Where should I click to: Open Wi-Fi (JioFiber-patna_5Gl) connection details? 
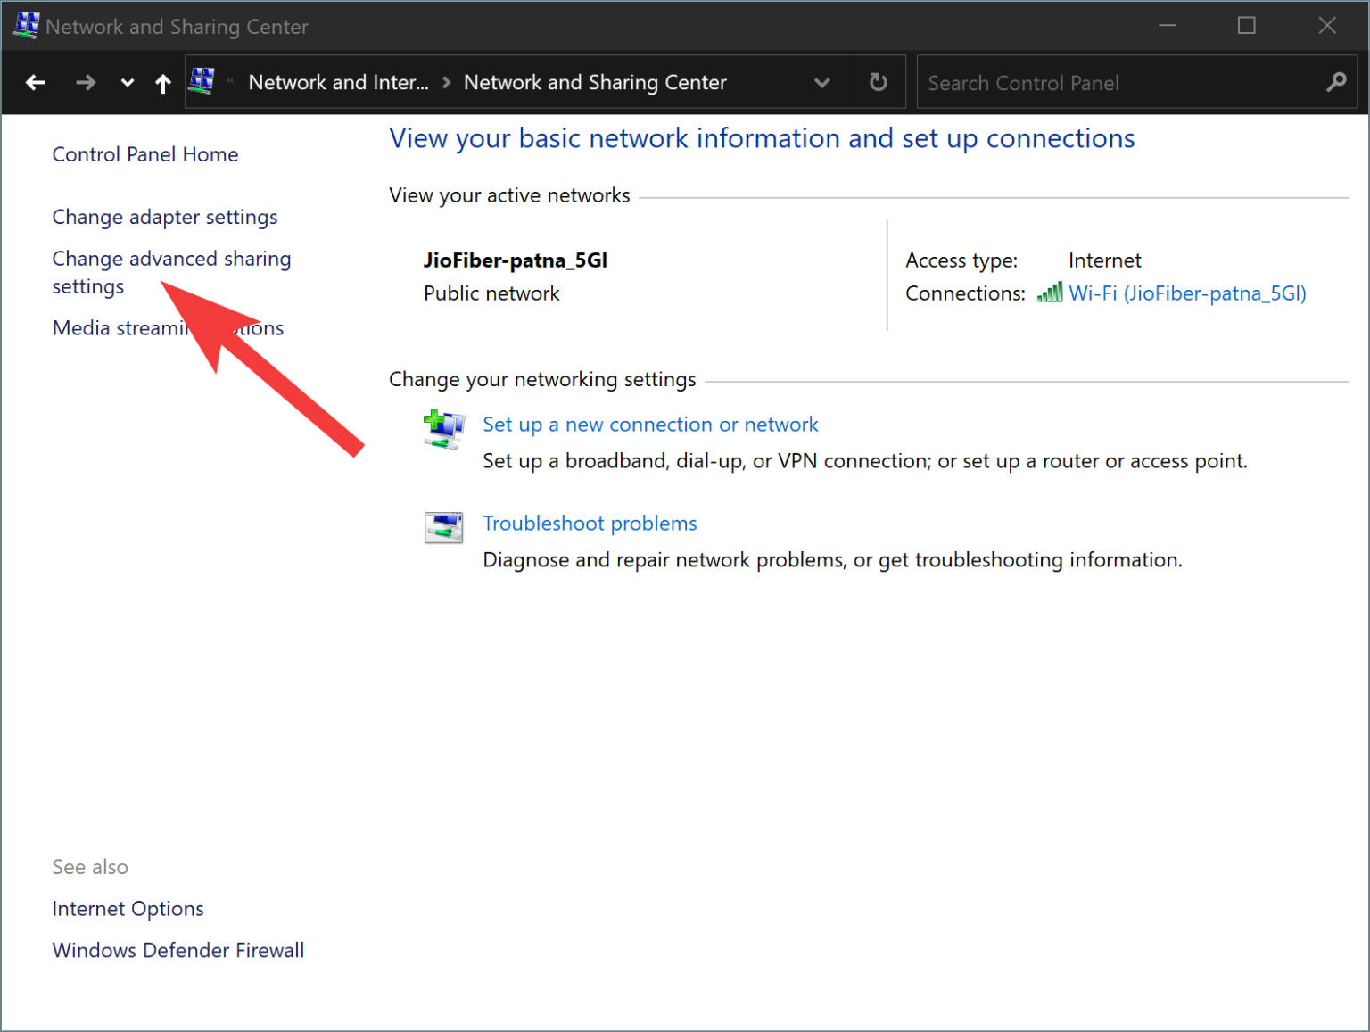pyautogui.click(x=1186, y=293)
